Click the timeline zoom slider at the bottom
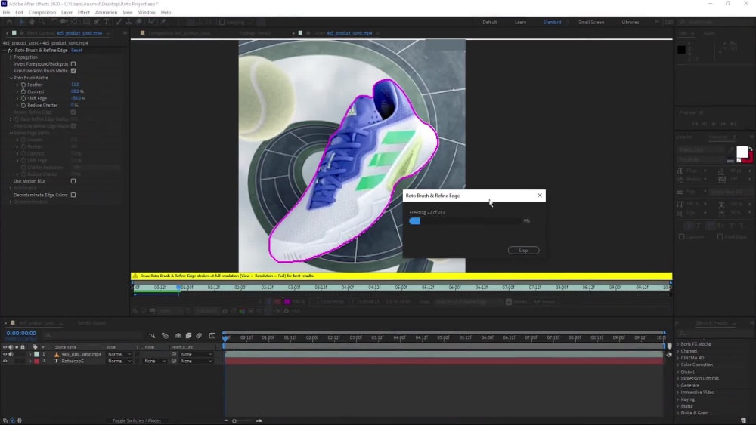Image resolution: width=756 pixels, height=425 pixels. pyautogui.click(x=234, y=420)
